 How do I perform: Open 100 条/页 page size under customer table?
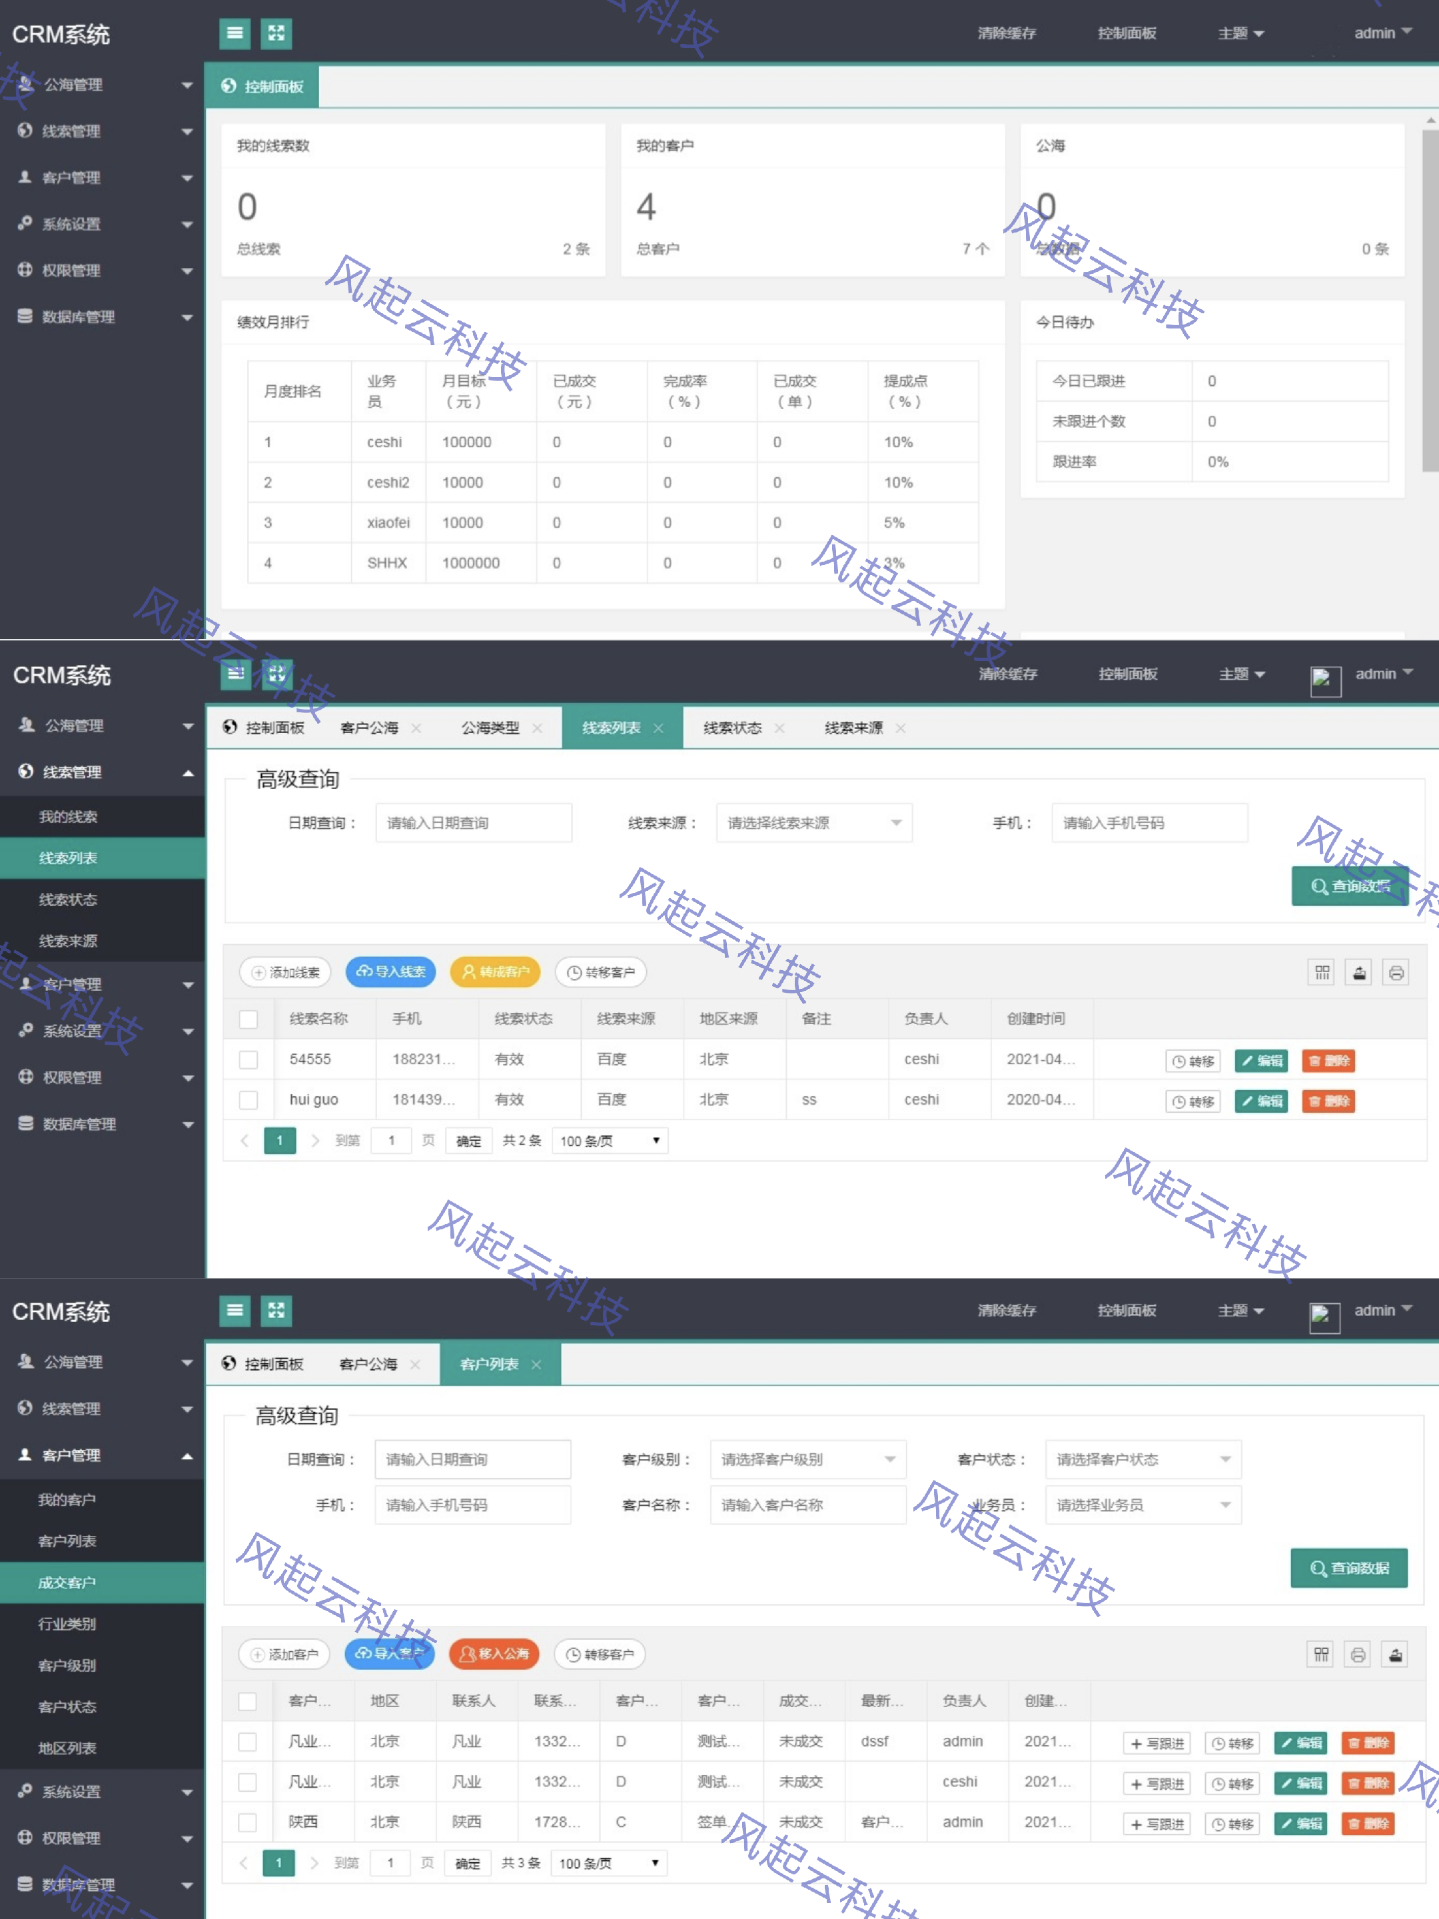609,1862
